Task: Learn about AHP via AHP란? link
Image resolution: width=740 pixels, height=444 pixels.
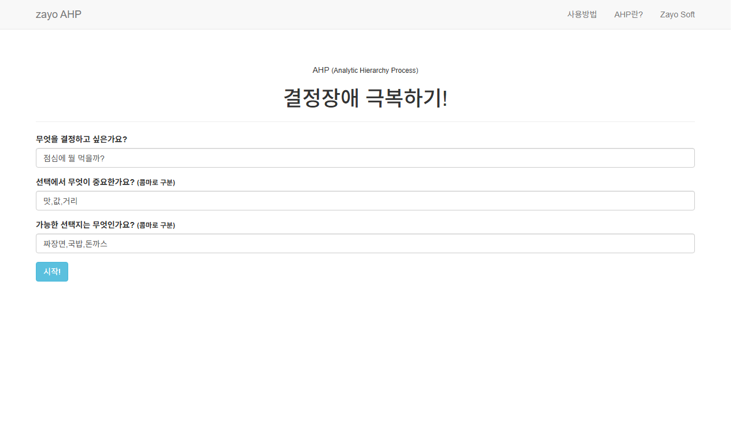Action: coord(628,14)
